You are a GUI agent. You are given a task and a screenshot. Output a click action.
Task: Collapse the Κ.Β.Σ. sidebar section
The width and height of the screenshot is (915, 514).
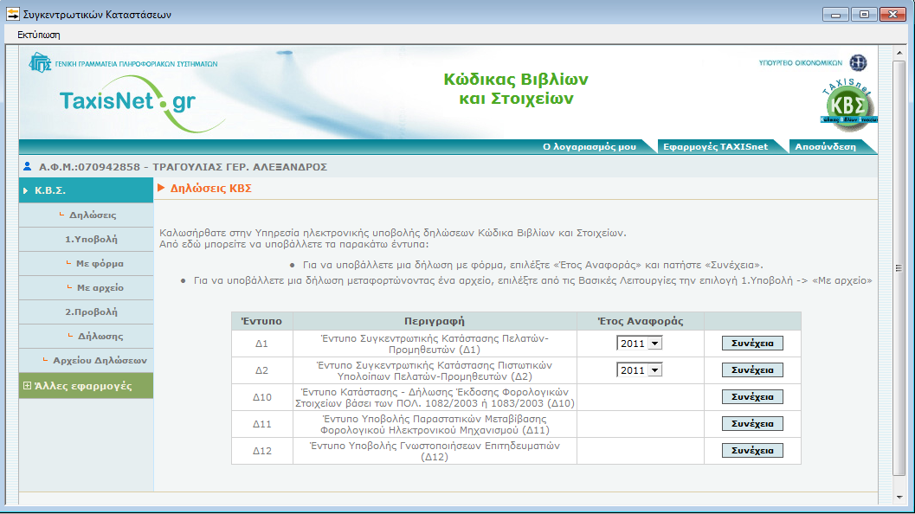tap(87, 190)
